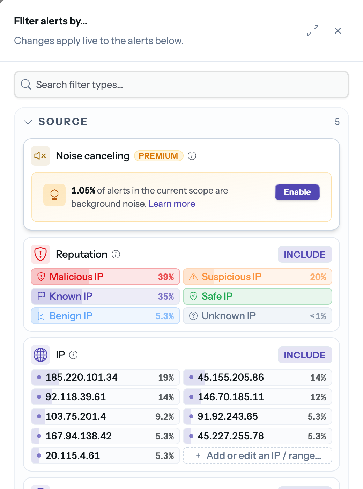
Task: Click the 35% value on Known IP
Action: (166, 297)
